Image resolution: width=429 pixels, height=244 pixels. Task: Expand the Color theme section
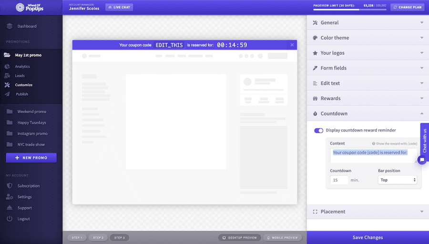367,38
